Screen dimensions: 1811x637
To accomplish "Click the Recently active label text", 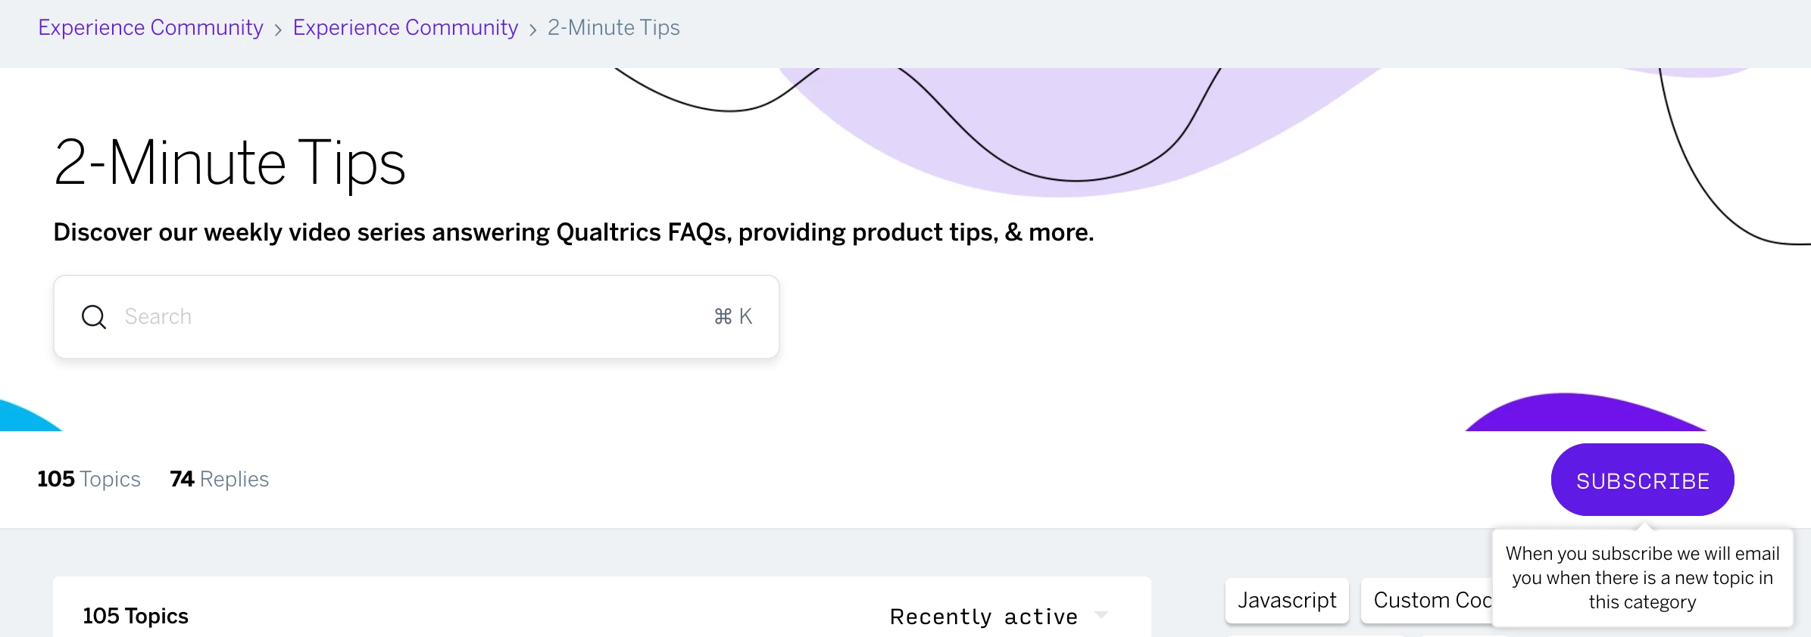I will click(x=983, y=617).
